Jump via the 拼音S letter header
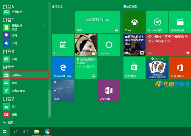The height and width of the screenshot is (136, 191). pos(8,7)
